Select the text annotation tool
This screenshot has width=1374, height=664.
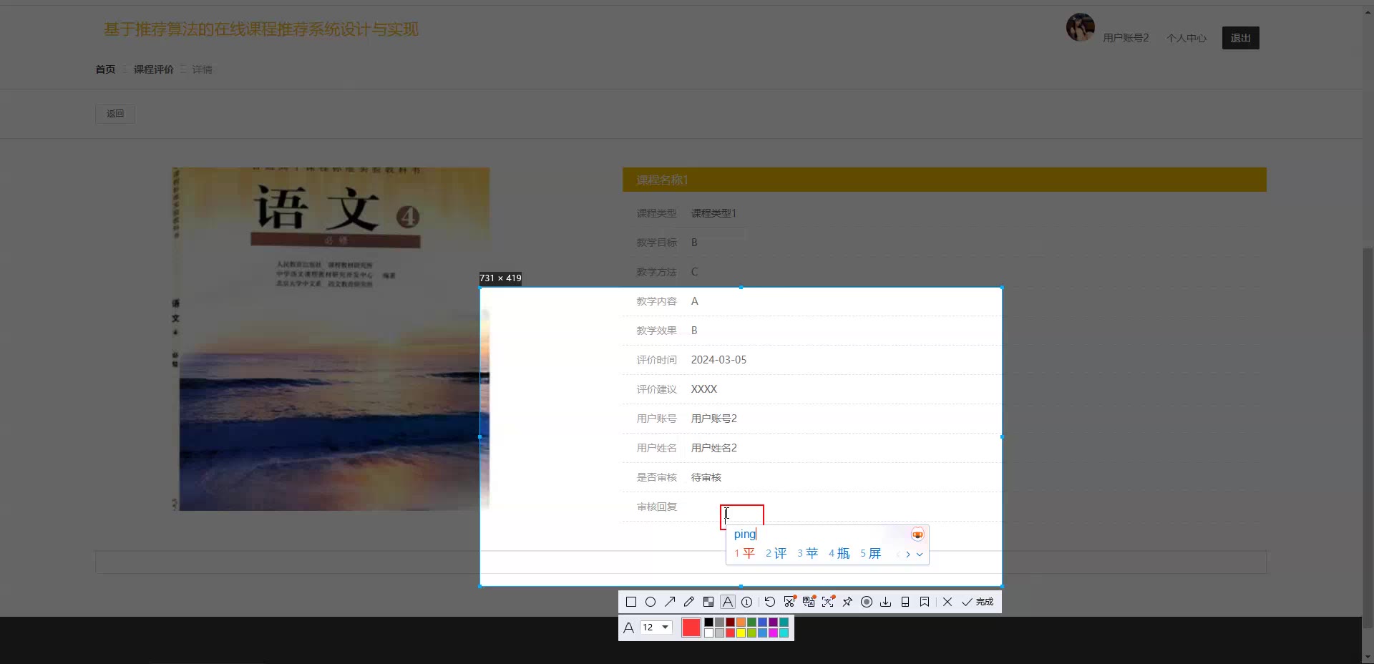tap(728, 602)
